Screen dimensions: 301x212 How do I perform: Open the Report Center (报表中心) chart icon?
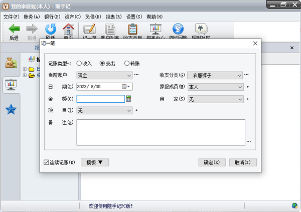(x=156, y=29)
